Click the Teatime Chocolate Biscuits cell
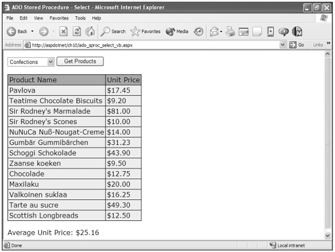 [x=57, y=101]
